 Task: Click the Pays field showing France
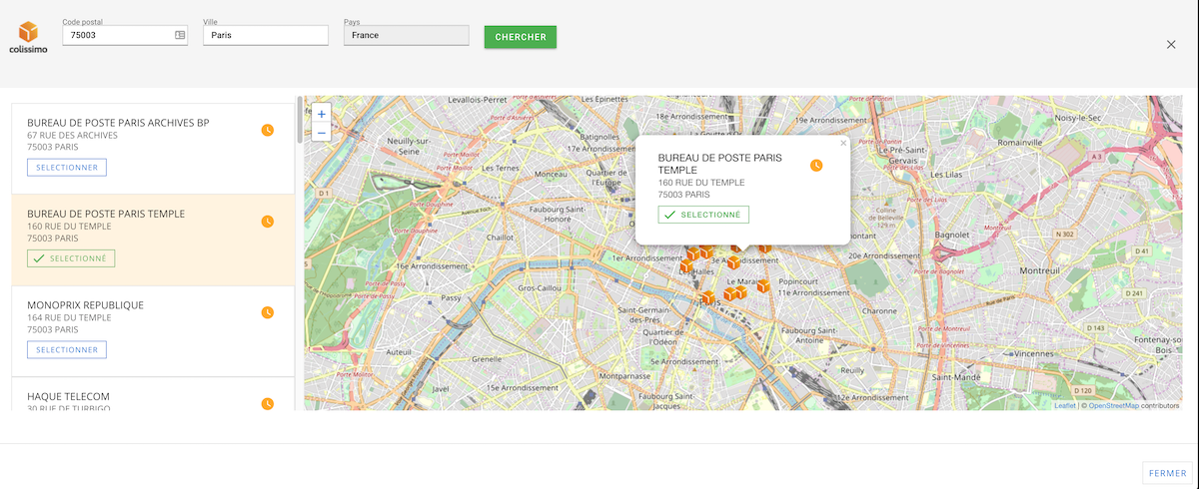[406, 35]
